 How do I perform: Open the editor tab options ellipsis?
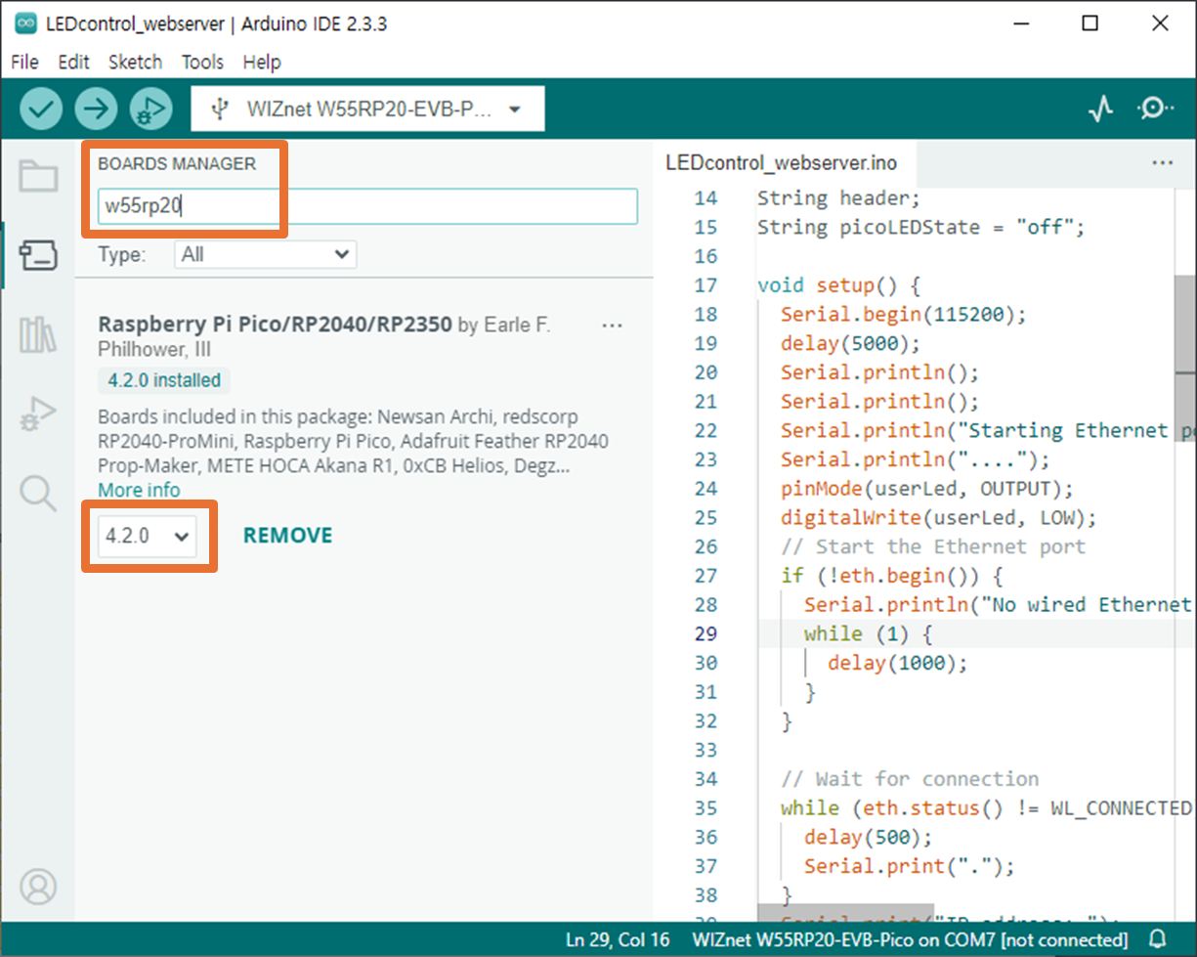(x=1163, y=163)
